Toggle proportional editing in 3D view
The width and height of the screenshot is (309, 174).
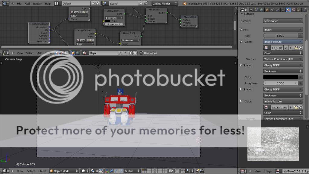[177, 171]
